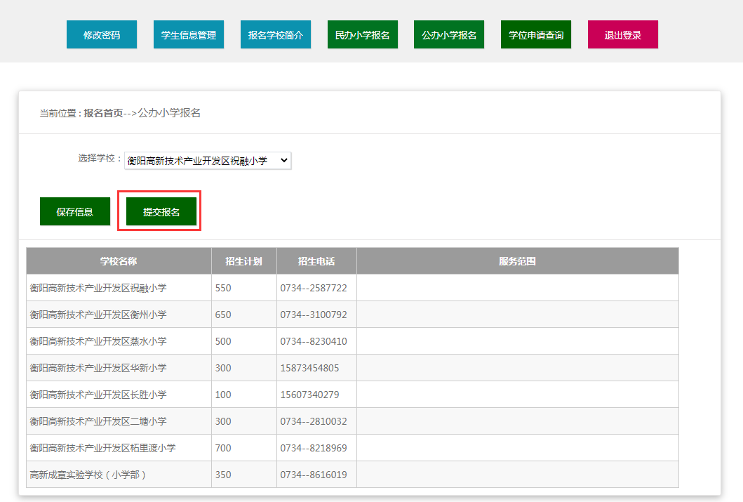Image resolution: width=743 pixels, height=502 pixels.
Task: Open 修改密码 from the top navigation
Action: 102,34
